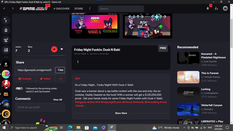
Task: Open the Lurking game thumbnail
Action: (x=188, y=93)
